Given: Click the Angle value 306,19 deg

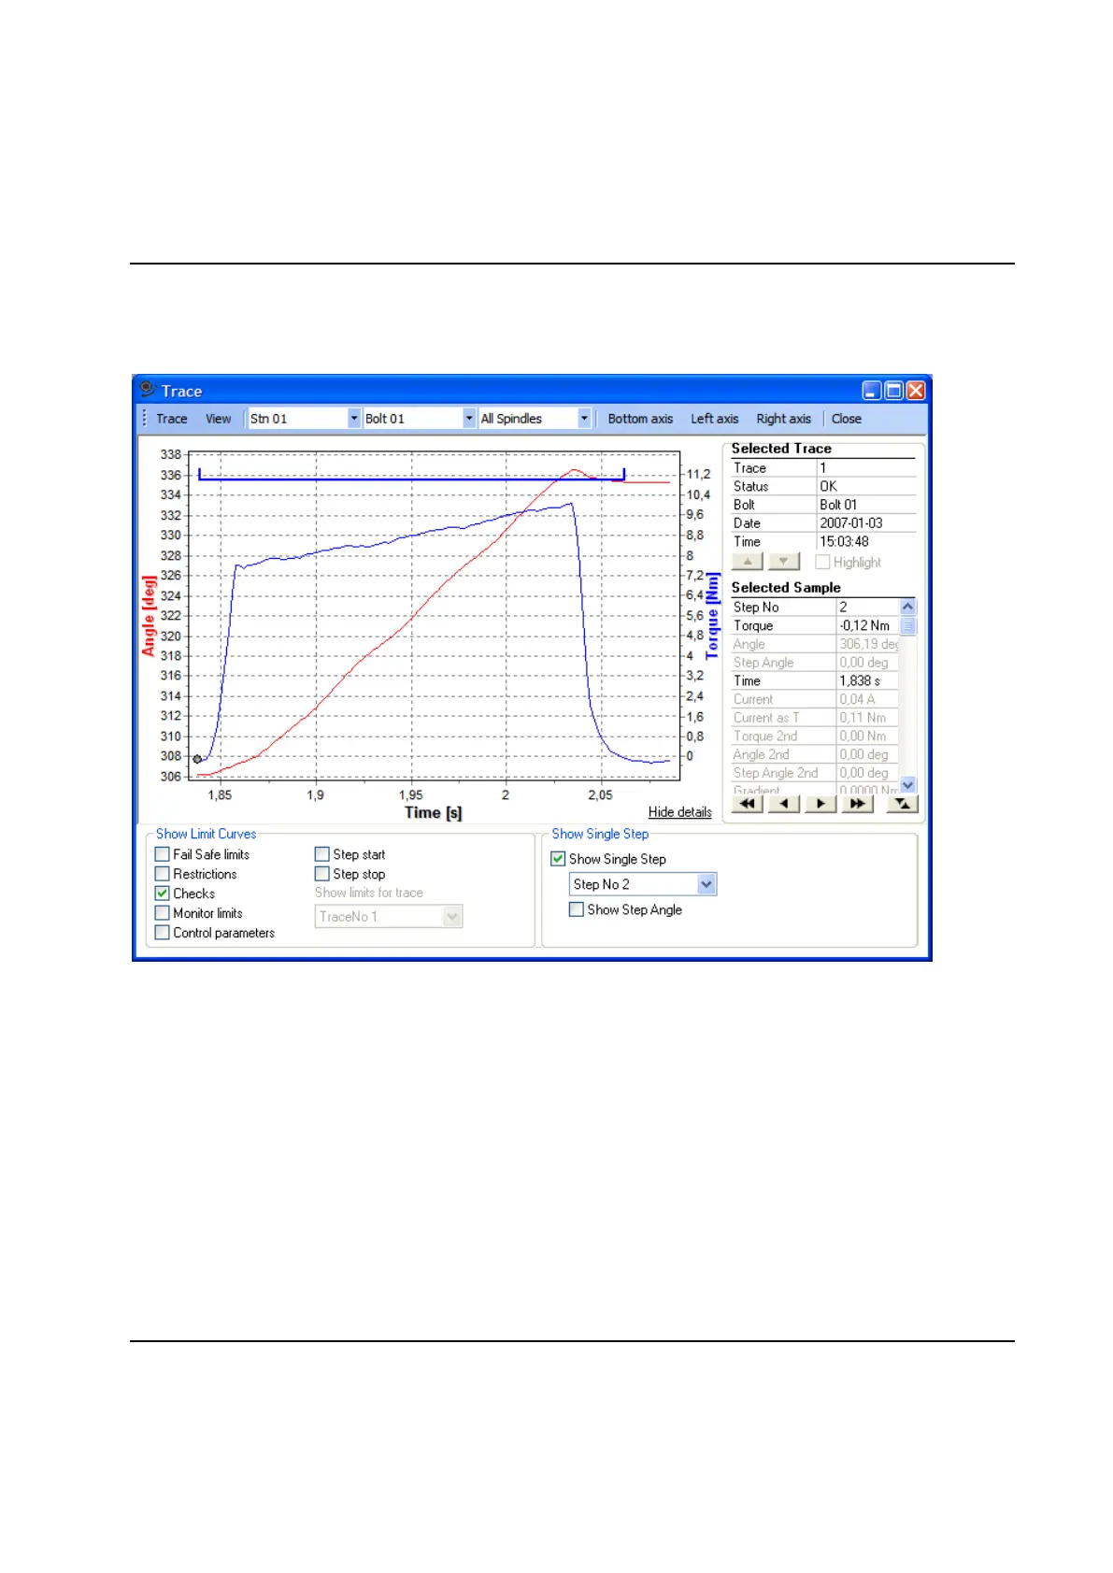Looking at the screenshot, I should point(868,644).
